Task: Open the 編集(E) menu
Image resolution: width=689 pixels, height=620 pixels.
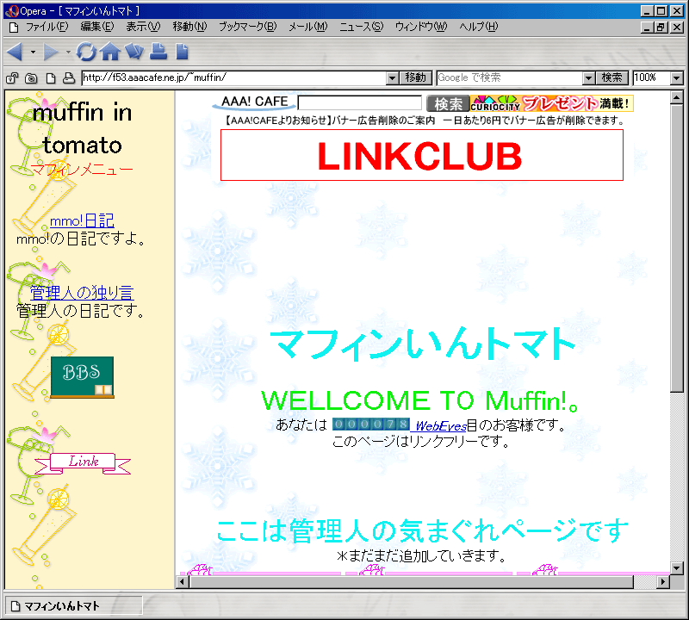Action: click(97, 28)
